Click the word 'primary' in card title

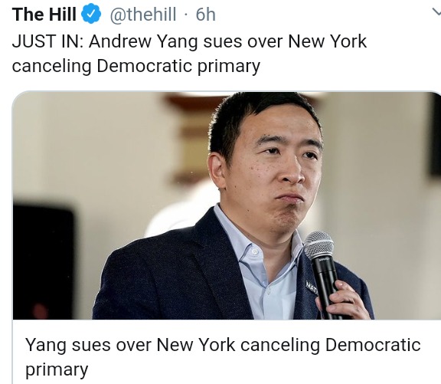(57, 370)
